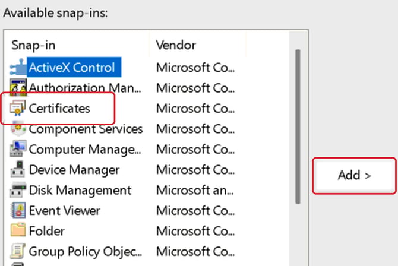
Task: Select the Disk Management entry text
Action: coord(80,190)
